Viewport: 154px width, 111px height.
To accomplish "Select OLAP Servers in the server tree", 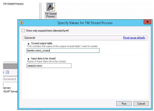I will [x=10, y=92].
